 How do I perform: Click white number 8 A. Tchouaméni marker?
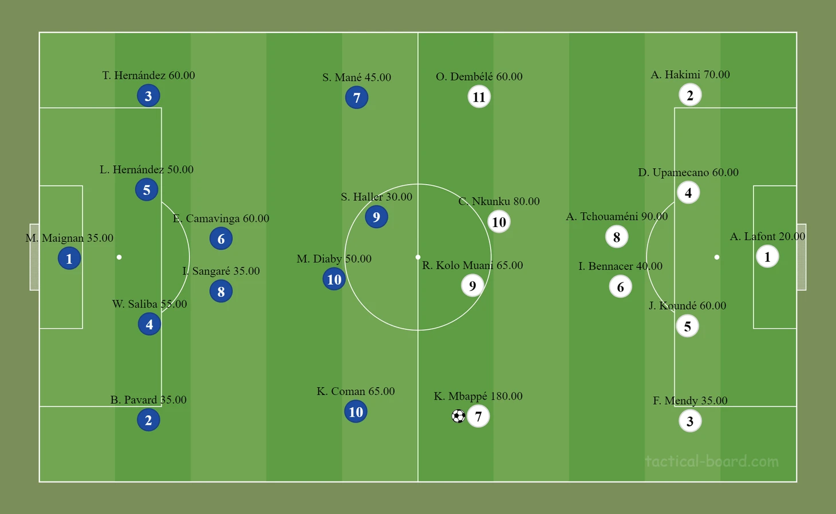tap(617, 237)
